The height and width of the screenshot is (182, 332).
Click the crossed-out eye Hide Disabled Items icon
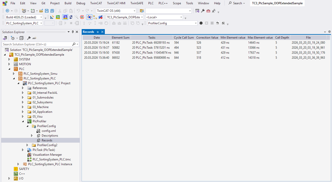coord(101,17)
